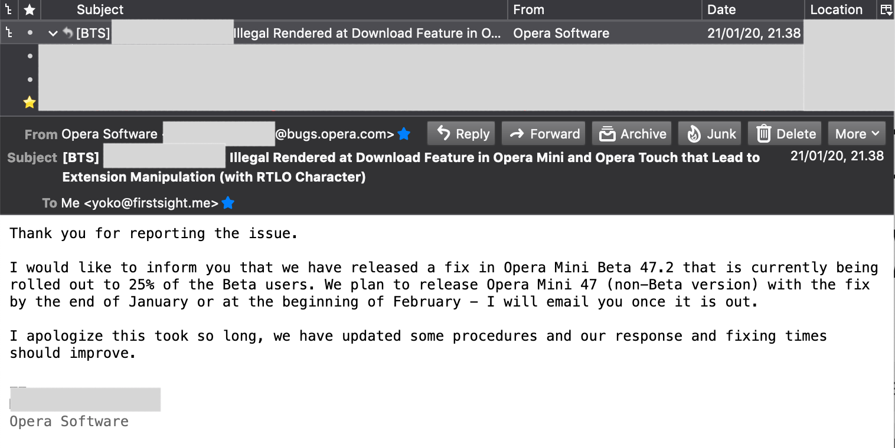Forward this email message
Viewport: 895px width, 448px height.
(x=543, y=134)
